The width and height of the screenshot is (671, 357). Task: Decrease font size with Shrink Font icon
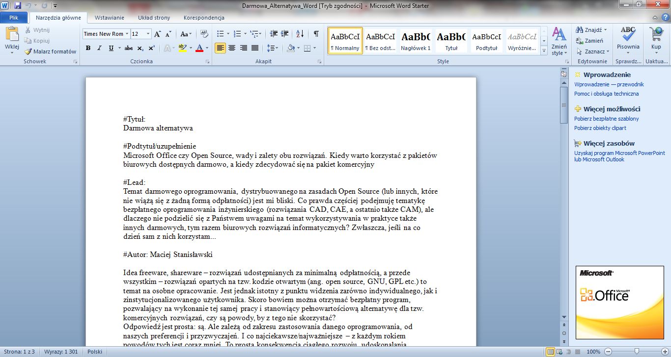click(x=168, y=34)
